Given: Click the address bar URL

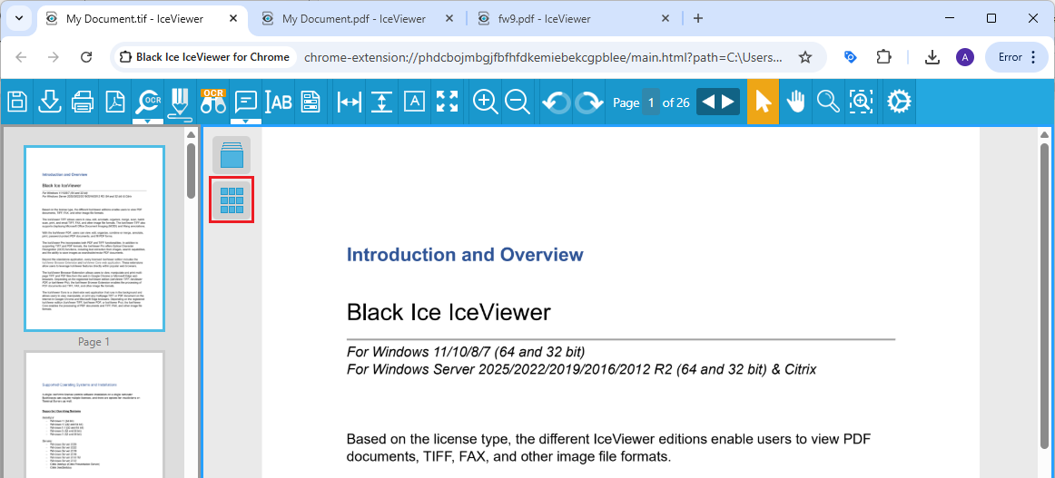Looking at the screenshot, I should tap(544, 57).
